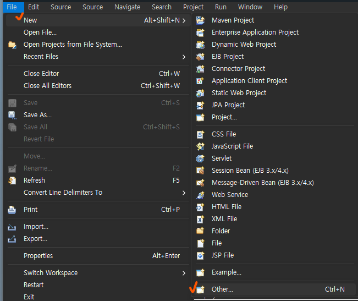Click the Message-Driven Bean icon

tap(200, 183)
